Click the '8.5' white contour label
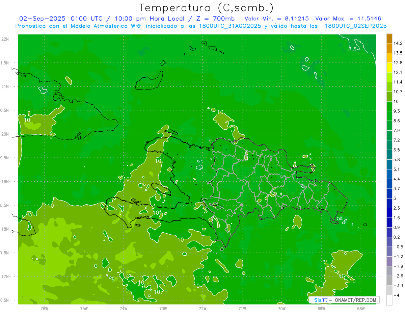 tap(352, 50)
